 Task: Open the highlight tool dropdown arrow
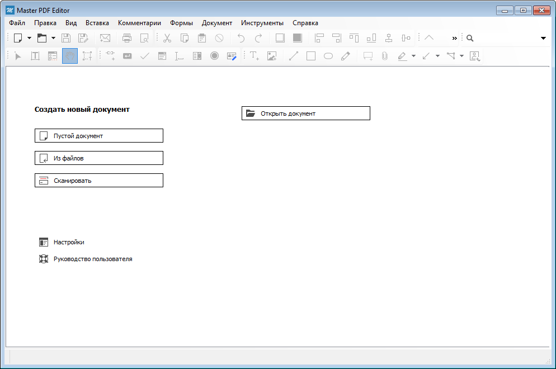[x=413, y=56]
